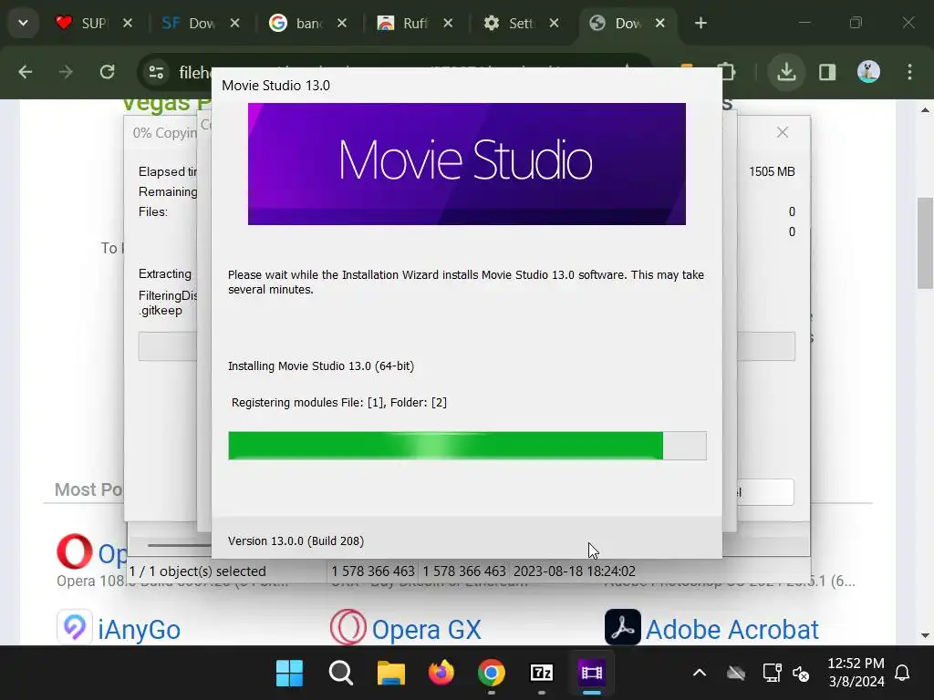Screen dimensions: 934x700
Task: Launch Firefox from taskbar
Action: tap(441, 674)
